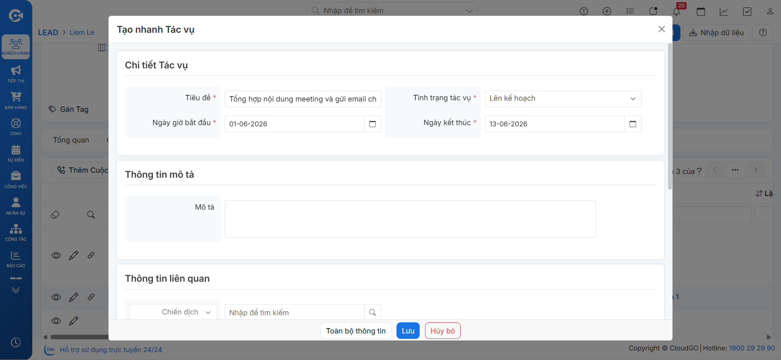
Task: Open the Cộng tác org chart module
Action: pyautogui.click(x=16, y=232)
